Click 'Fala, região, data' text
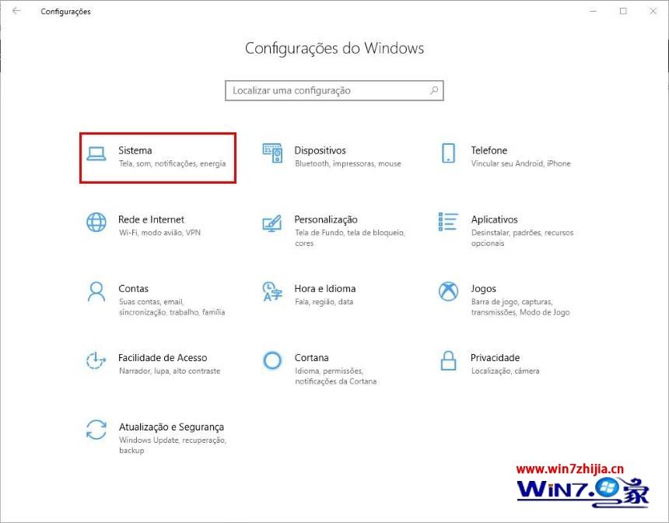This screenshot has height=523, width=669. 324,302
